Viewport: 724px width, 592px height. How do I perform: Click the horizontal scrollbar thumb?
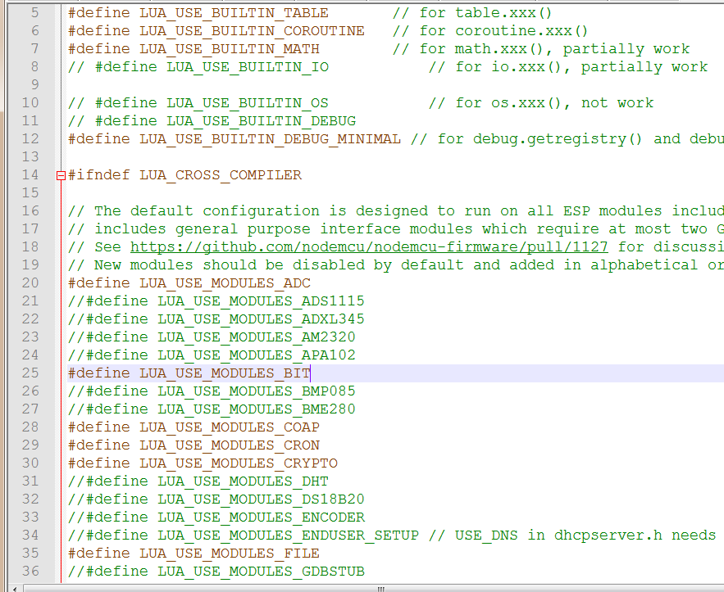(380, 589)
